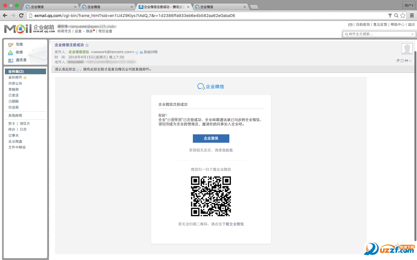The height and width of the screenshot is (260, 417).
Task: Click the blue 企业登录 button
Action: (211, 138)
